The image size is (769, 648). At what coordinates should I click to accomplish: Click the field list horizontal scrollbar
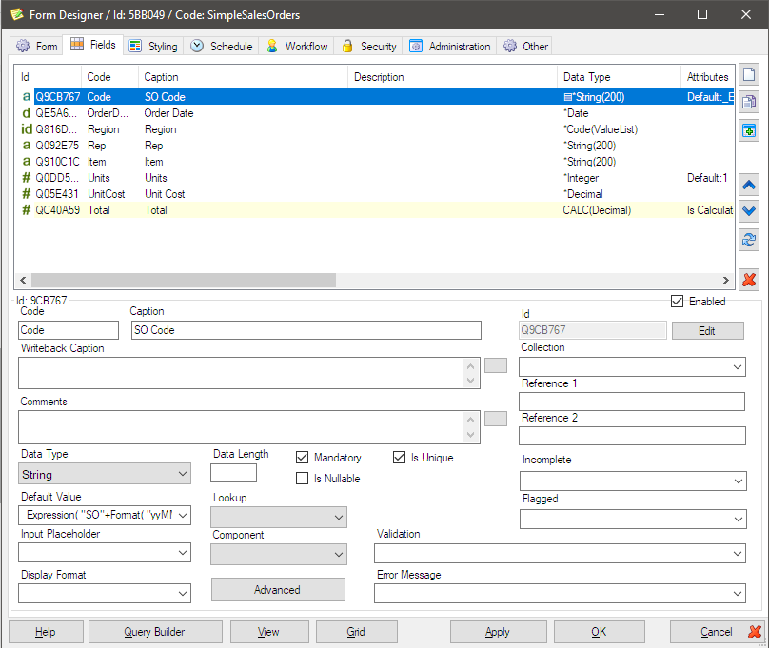point(181,280)
